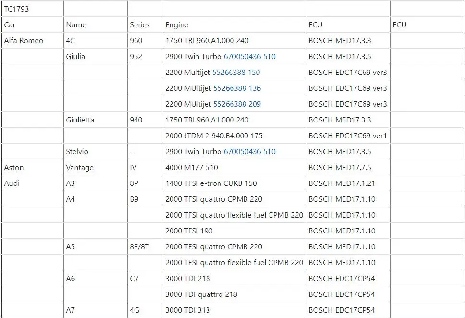Select the 3000 TDI quattro 218 cell
The width and height of the screenshot is (465, 318).
(x=234, y=294)
